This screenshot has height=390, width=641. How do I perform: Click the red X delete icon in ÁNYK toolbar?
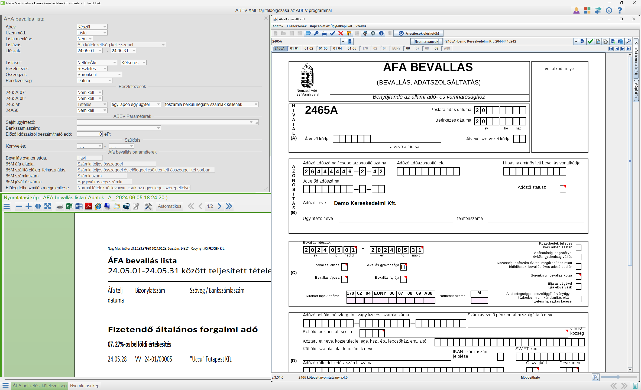pos(341,33)
